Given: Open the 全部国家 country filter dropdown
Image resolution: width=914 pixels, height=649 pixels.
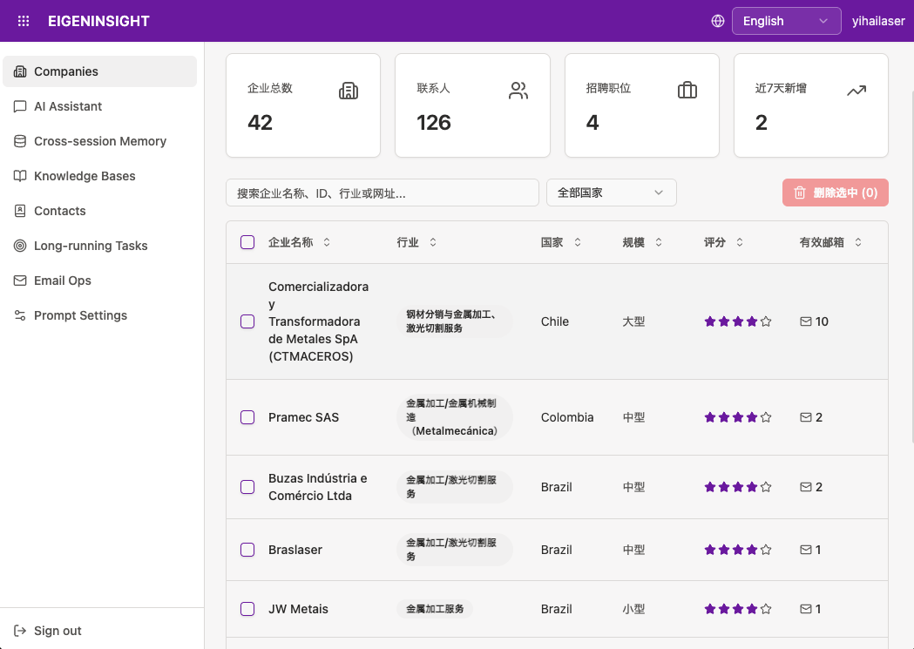Looking at the screenshot, I should coord(612,193).
